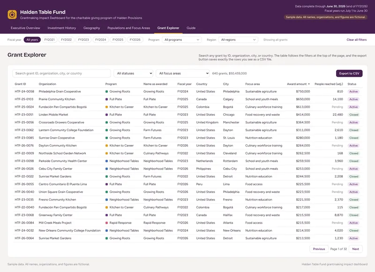Open the Investment History tab
Screen dimensions: 375x272
coord(62,28)
